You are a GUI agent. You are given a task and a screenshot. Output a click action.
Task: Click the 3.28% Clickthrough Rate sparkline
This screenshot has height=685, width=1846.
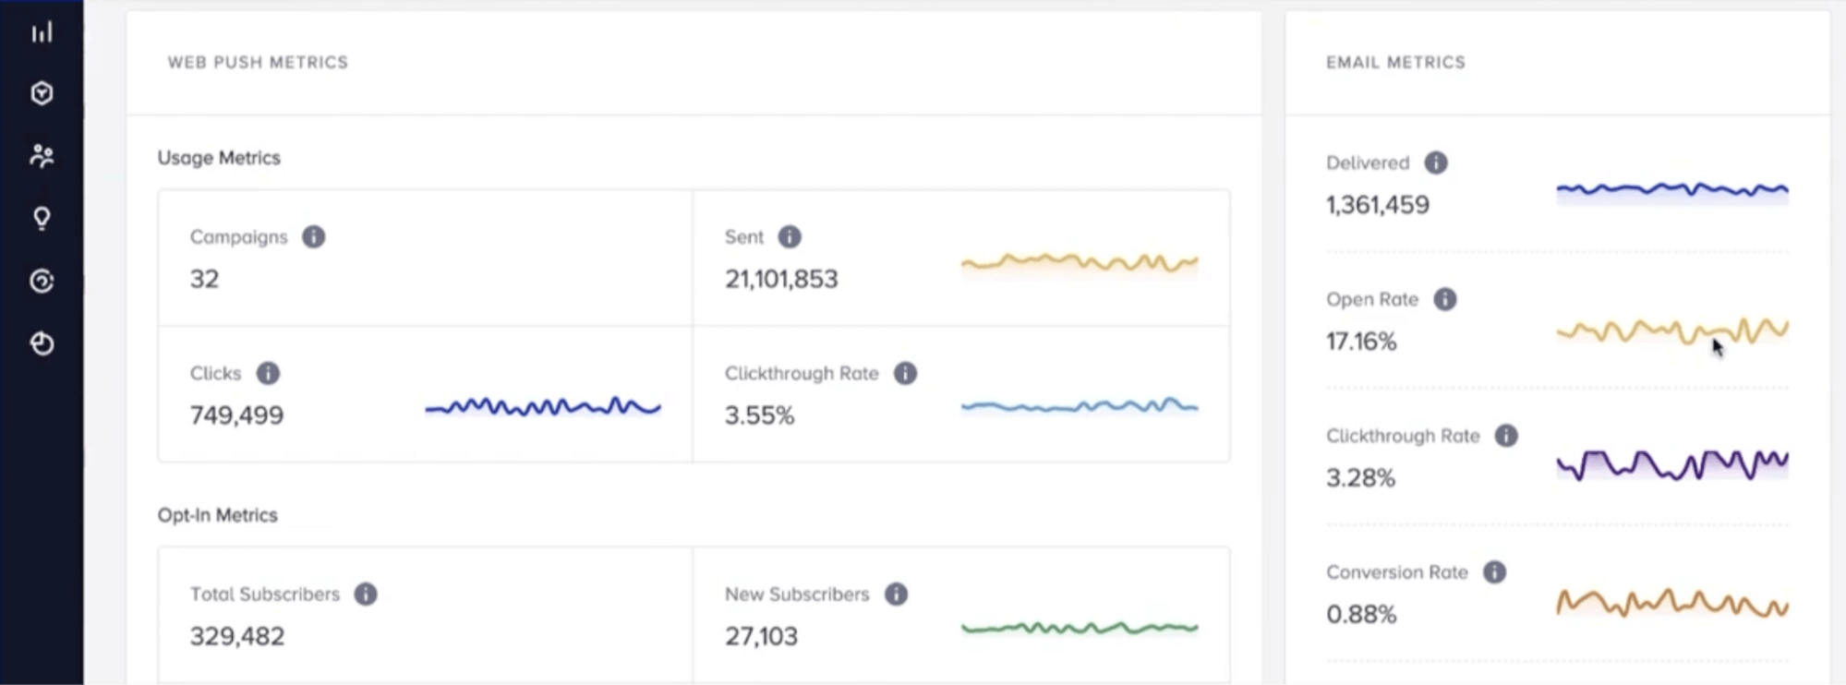coord(1672,465)
